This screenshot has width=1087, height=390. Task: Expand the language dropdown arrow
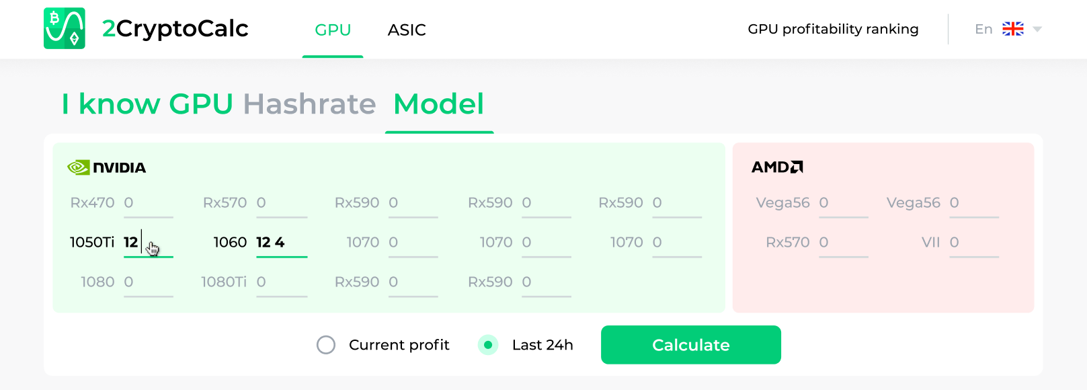tap(1037, 29)
